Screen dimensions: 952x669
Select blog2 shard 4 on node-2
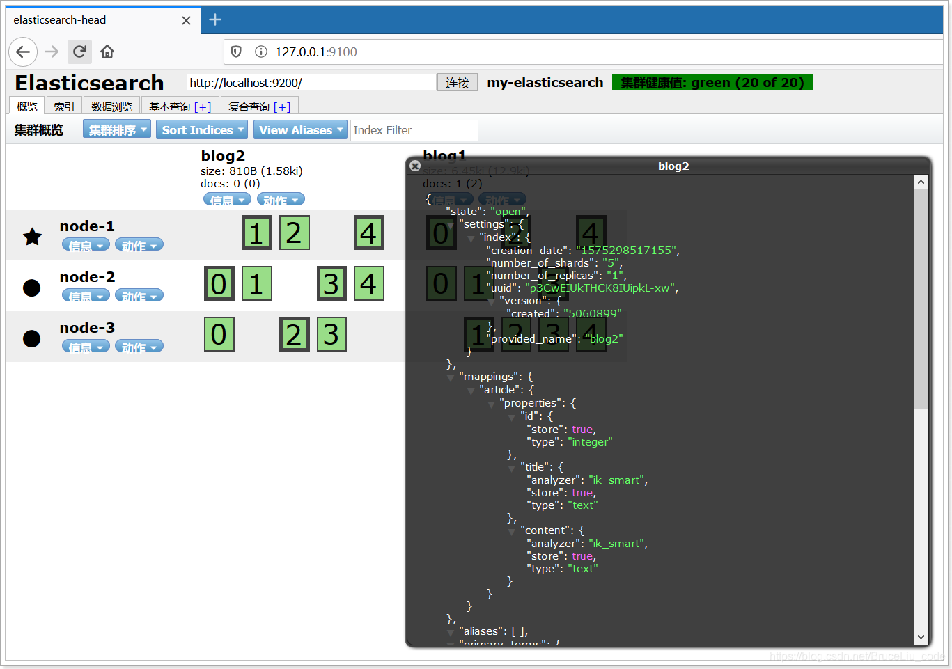[x=368, y=284]
